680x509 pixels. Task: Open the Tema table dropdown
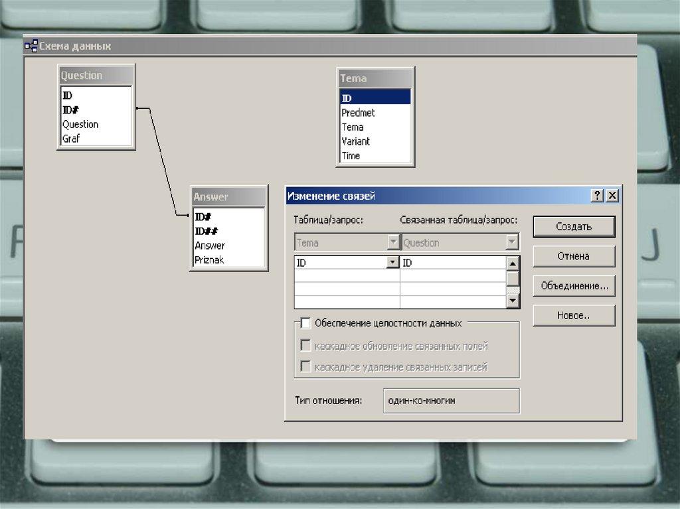393,243
